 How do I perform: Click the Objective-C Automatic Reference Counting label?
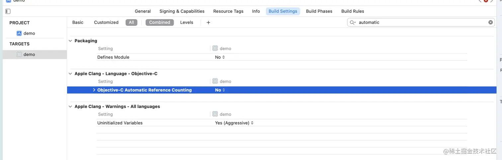144,90
